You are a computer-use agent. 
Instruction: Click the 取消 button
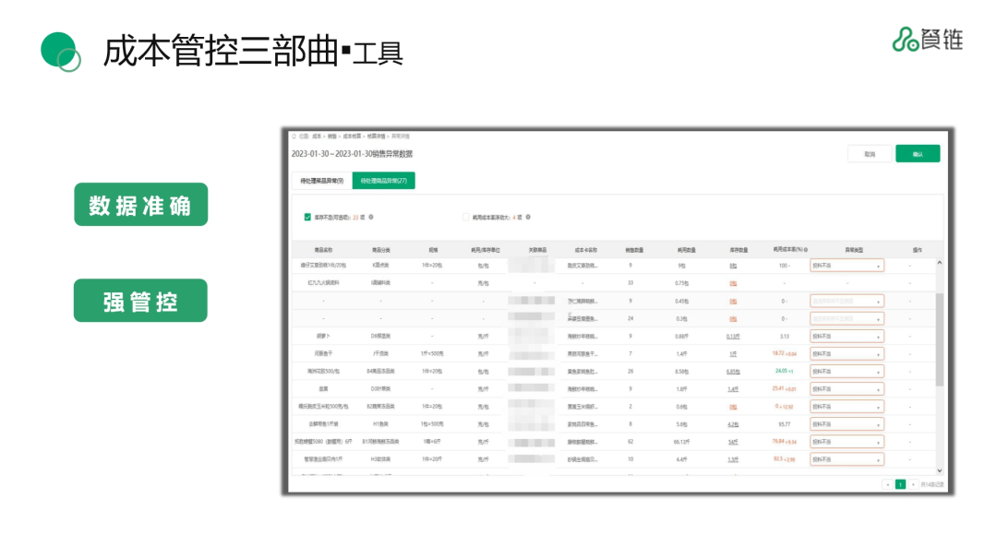pos(870,154)
